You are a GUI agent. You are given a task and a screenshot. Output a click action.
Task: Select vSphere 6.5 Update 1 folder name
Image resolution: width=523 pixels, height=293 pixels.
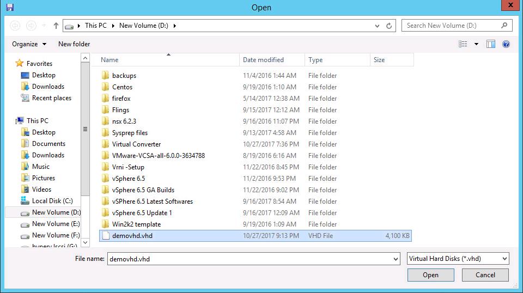(142, 212)
